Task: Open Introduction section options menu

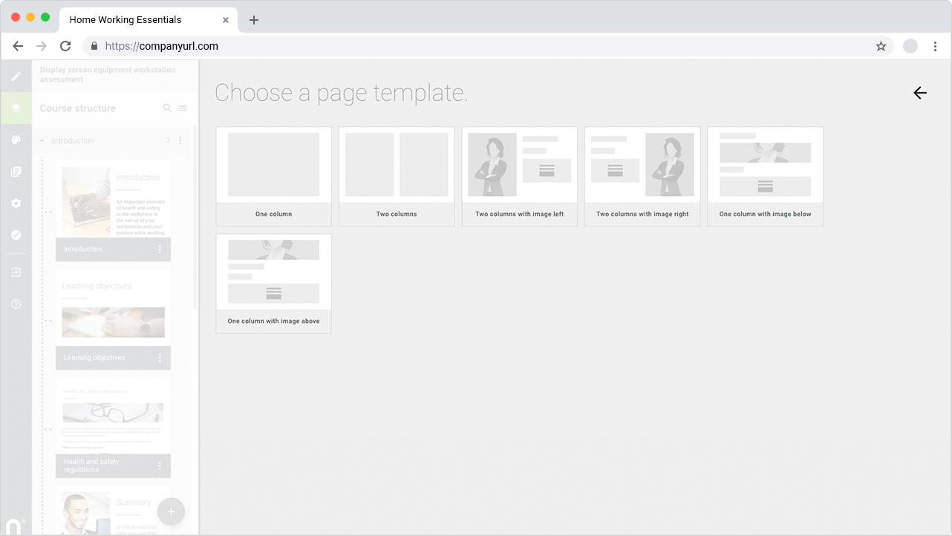Action: (180, 141)
